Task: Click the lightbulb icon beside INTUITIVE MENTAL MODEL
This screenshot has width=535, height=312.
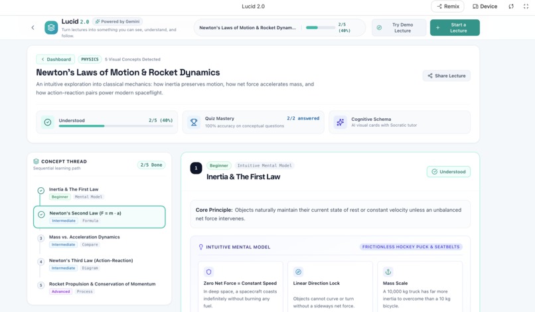Action: [x=201, y=247]
